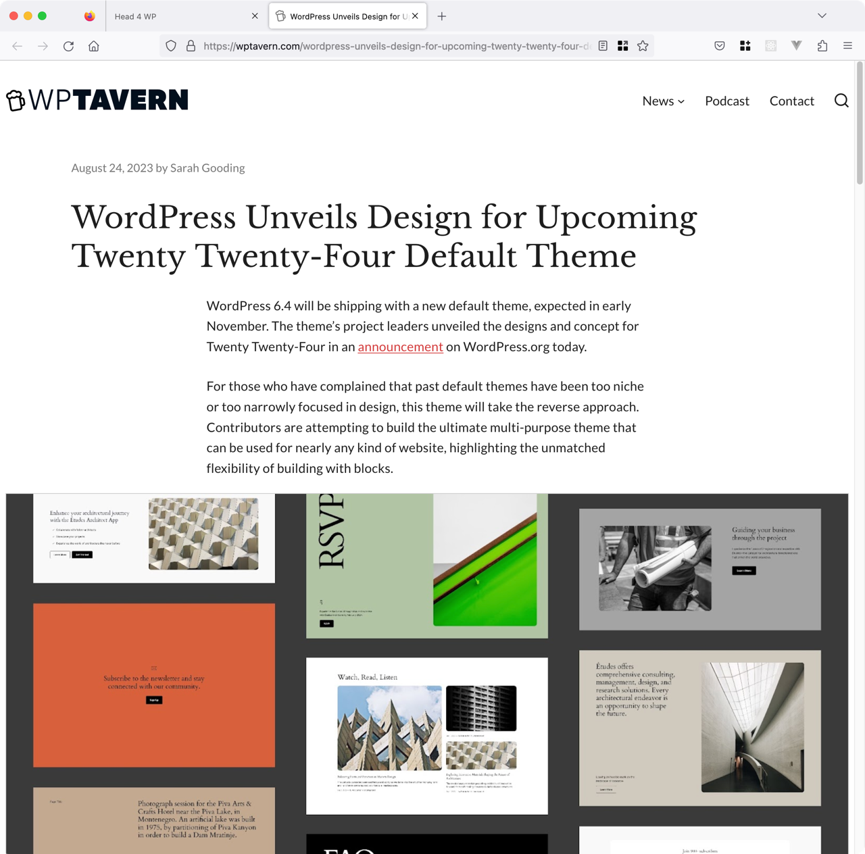Screen dimensions: 865x854
Task: Open tracking protection shield in address bar
Action: (171, 46)
